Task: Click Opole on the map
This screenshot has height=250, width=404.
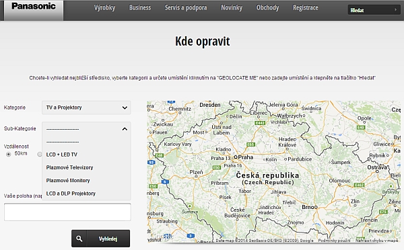Action: coord(364,118)
